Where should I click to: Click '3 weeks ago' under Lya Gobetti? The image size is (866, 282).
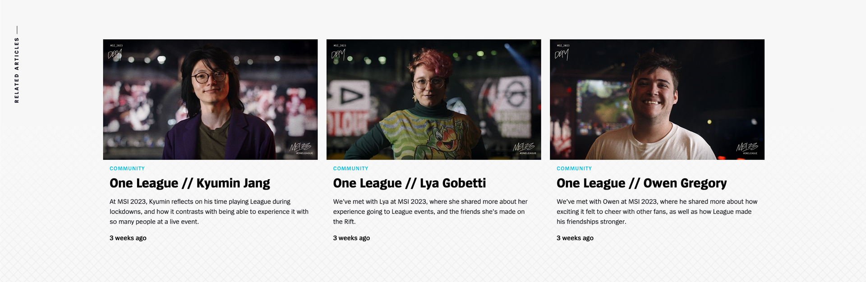351,238
